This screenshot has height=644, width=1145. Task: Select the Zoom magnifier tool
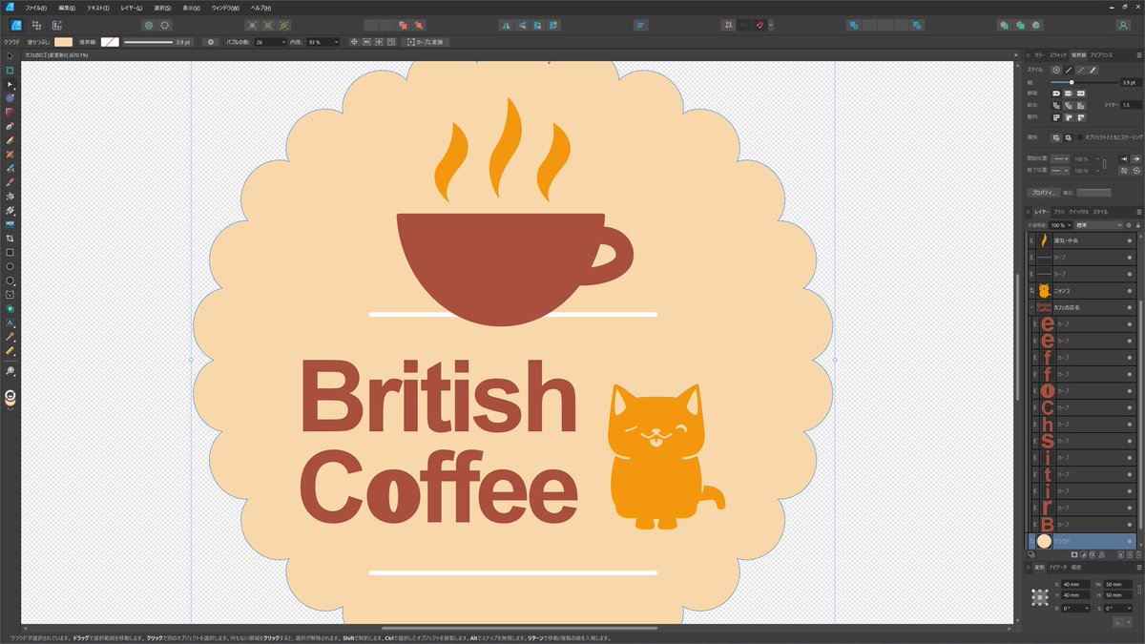pyautogui.click(x=10, y=369)
